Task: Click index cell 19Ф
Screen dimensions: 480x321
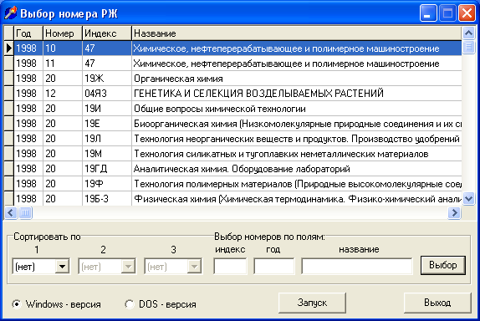Action: tap(107, 184)
